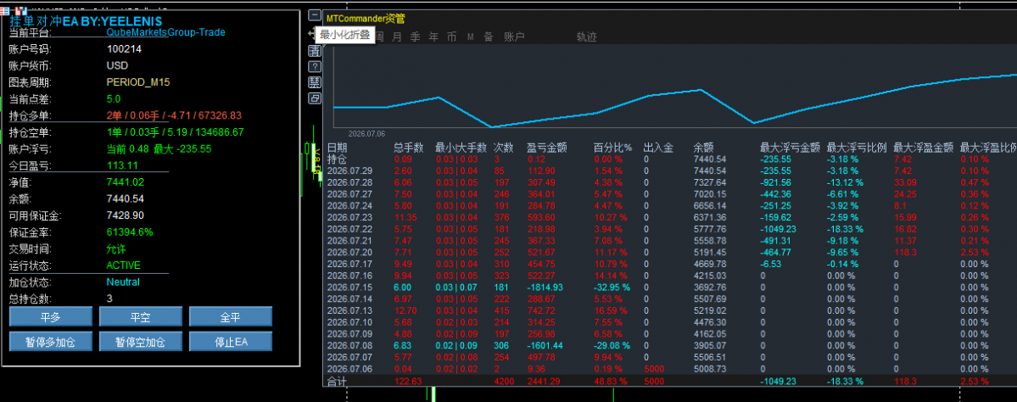Click the 禁 disable icon
This screenshot has height=402, width=1017.
point(315,82)
